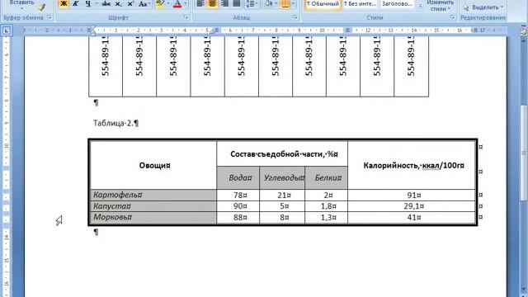The image size is (528, 297).
Task: Toggle bold formatting (Ж)
Action: coord(64,3)
